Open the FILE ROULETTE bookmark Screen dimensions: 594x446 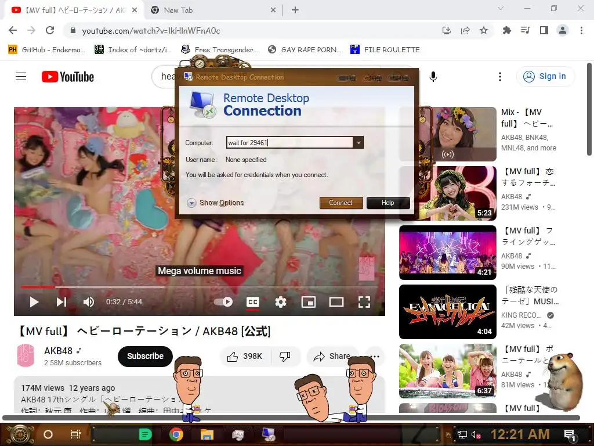[x=385, y=50]
